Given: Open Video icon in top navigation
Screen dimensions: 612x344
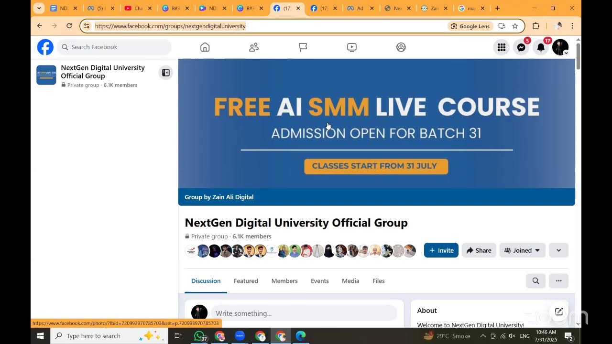Looking at the screenshot, I should click(x=352, y=47).
